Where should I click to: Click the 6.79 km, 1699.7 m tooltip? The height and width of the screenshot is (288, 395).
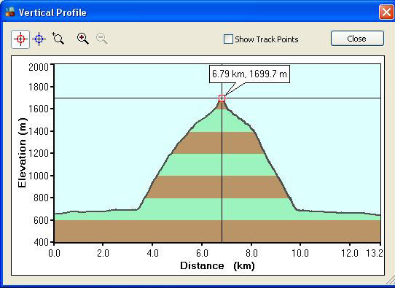[x=249, y=74]
